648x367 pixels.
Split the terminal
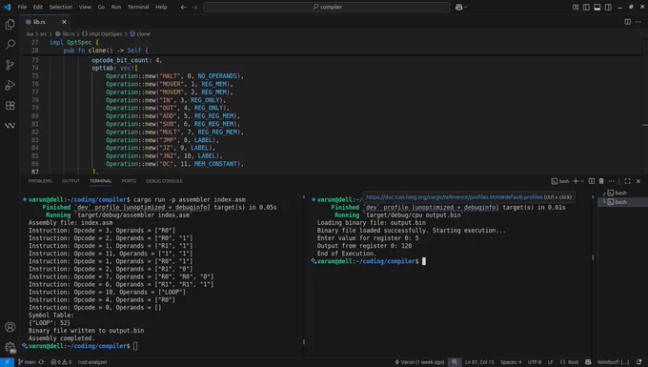[x=592, y=181]
